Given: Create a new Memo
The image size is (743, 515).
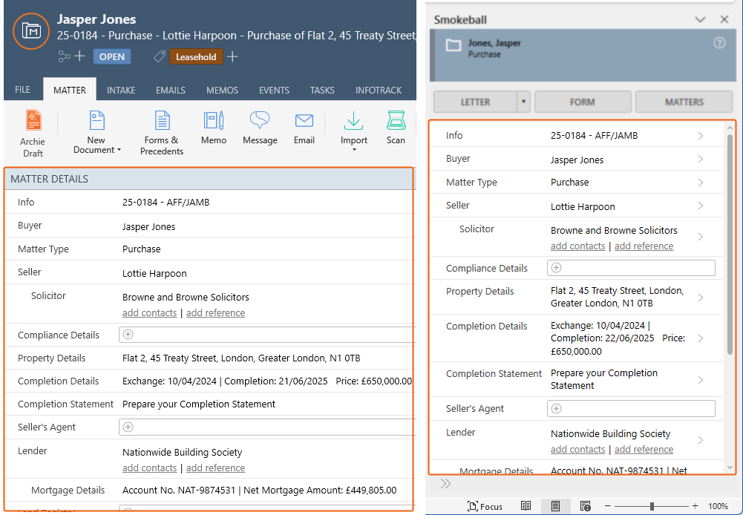Looking at the screenshot, I should pyautogui.click(x=214, y=128).
